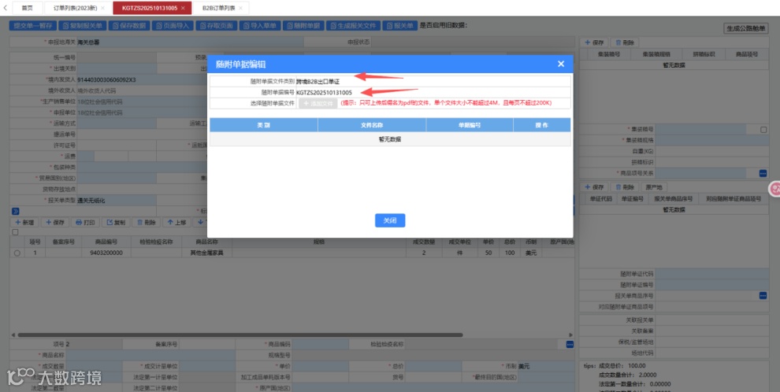Close the 随附单据编辑 dialog with X

click(x=561, y=64)
